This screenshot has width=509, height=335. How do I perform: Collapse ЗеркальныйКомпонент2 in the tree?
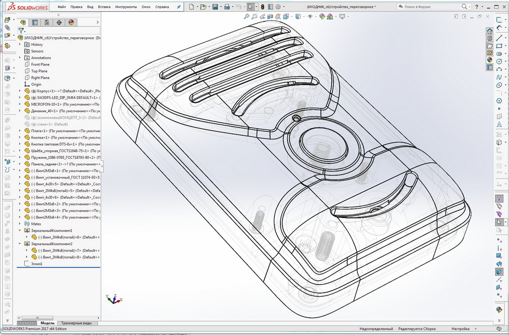[20, 244]
